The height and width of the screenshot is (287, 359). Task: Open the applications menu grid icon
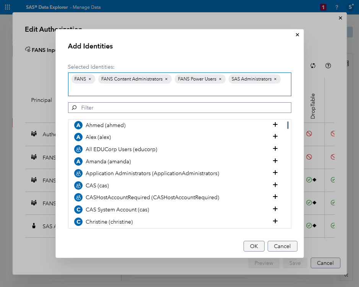7,7
